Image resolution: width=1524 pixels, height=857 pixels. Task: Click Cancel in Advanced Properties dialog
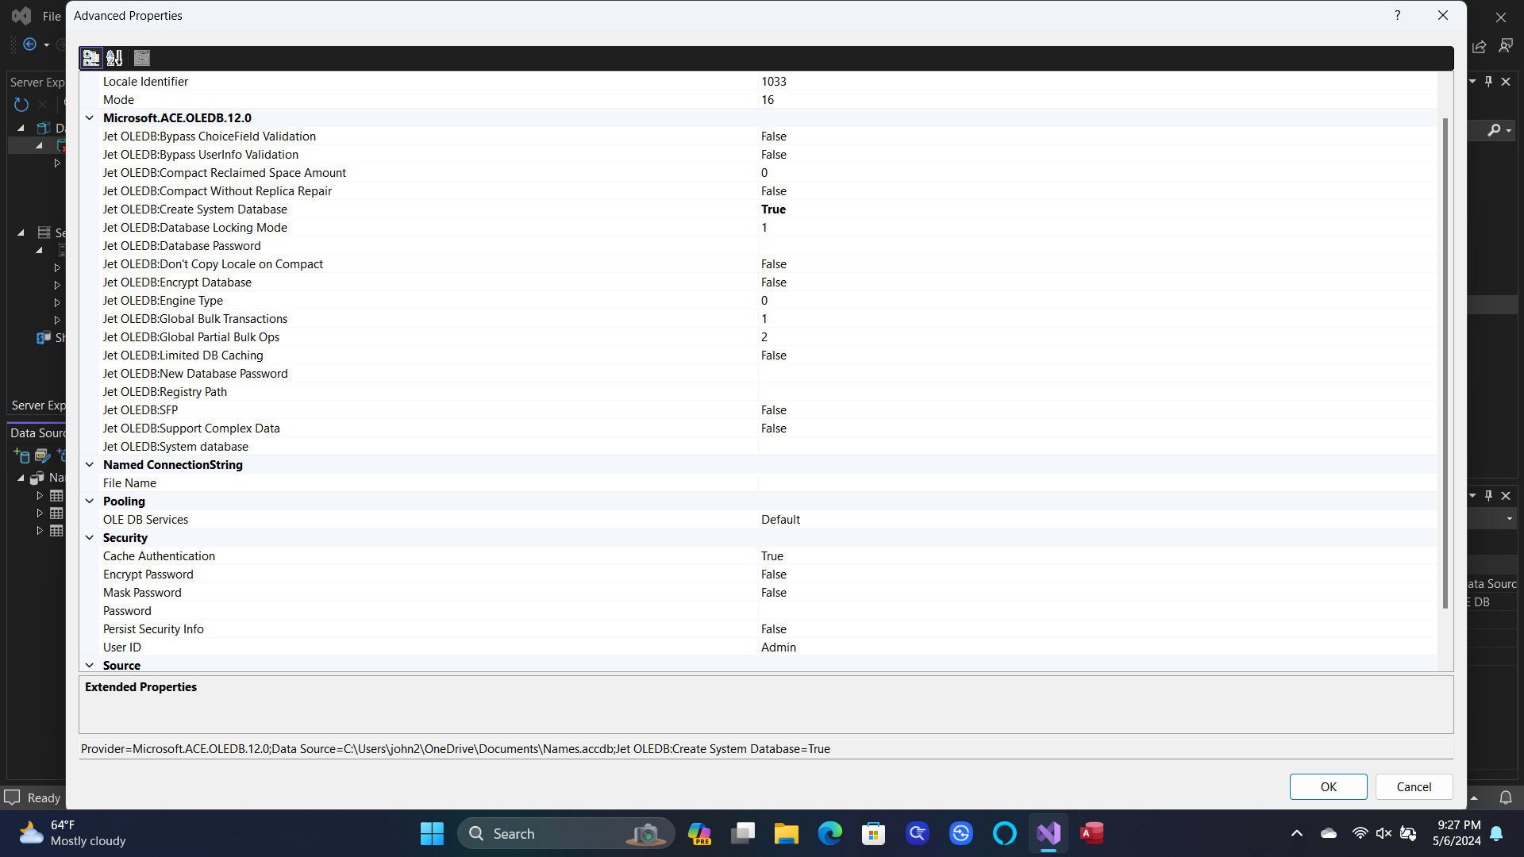1414,786
